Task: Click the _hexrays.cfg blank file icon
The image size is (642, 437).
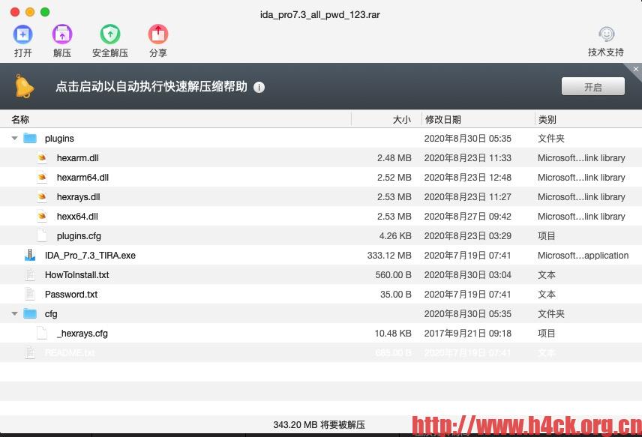Action: [42, 333]
